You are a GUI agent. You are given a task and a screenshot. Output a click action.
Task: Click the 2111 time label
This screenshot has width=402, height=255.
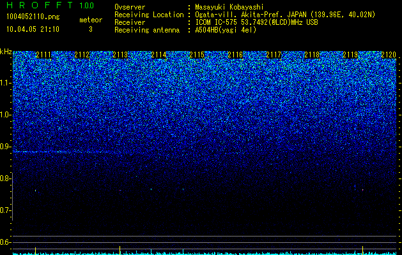43,55
